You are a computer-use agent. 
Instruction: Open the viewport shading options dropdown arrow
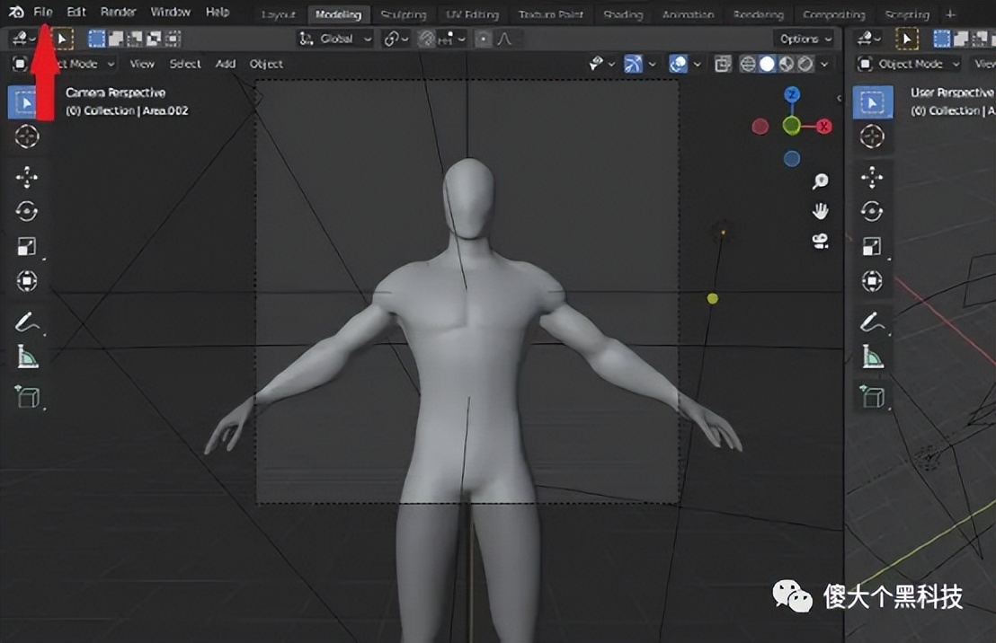click(824, 64)
